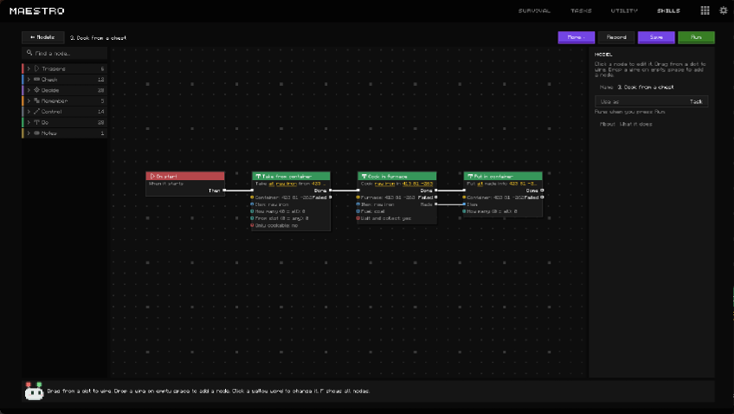Click the Decide diamond icon
This screenshot has width=734, height=414.
pos(36,90)
